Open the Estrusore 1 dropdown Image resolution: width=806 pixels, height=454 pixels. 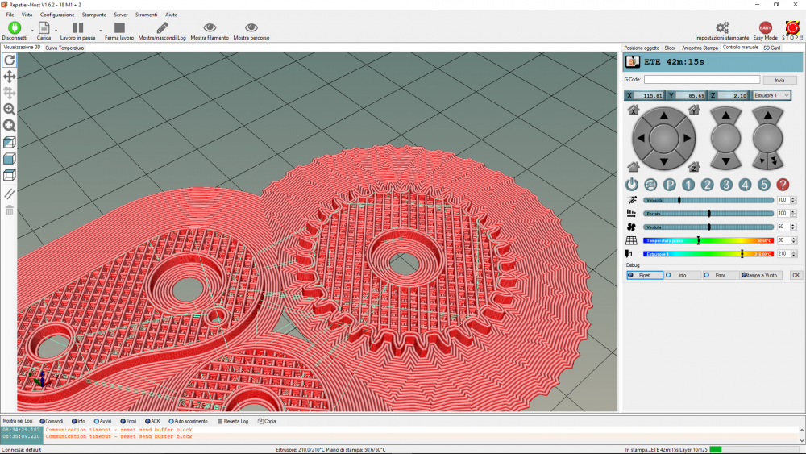771,95
